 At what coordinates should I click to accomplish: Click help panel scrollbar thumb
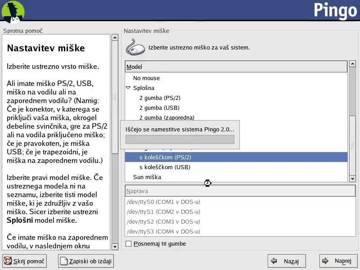point(115,97)
